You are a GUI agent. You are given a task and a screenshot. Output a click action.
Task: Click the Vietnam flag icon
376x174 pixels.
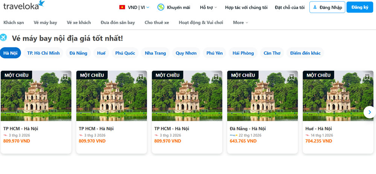tap(122, 7)
